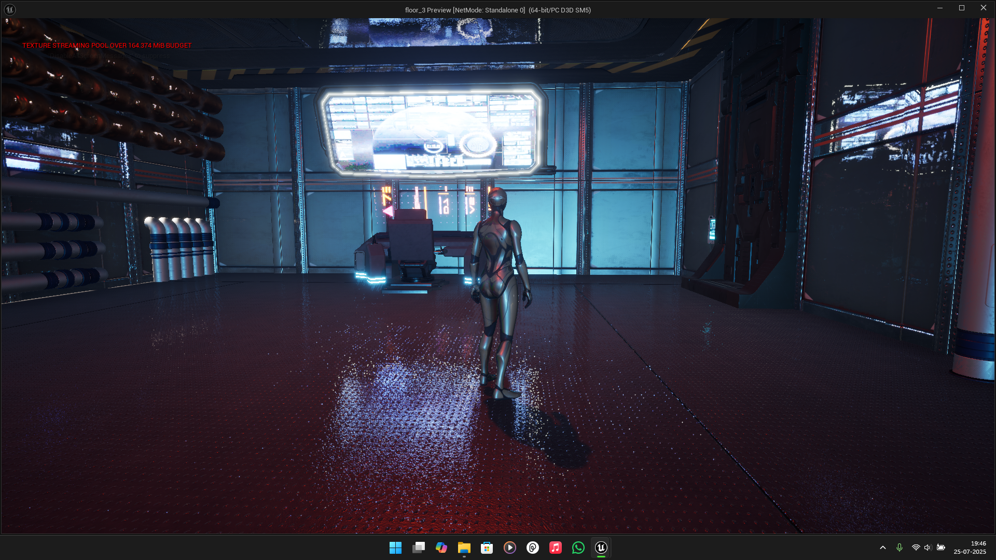Image resolution: width=996 pixels, height=560 pixels.
Task: Click the green microphone tray icon
Action: pos(900,548)
